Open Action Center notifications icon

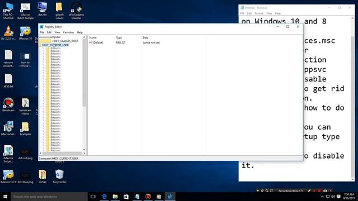pyautogui.click(x=338, y=197)
